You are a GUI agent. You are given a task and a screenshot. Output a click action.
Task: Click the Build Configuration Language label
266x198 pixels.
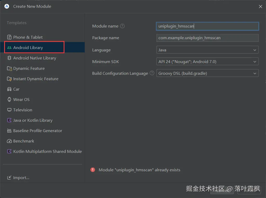120,73
